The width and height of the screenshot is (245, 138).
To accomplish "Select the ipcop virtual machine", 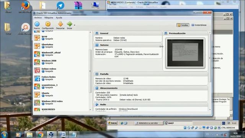I will tap(61, 38).
